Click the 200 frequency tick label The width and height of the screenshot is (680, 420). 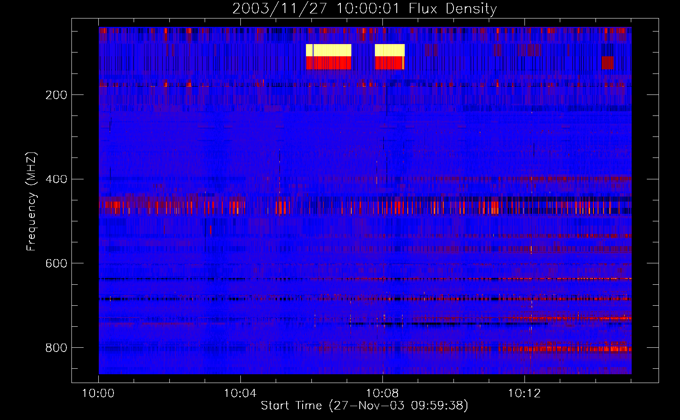click(56, 95)
